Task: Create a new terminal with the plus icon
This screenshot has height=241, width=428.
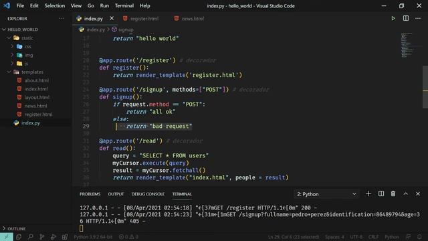Action: [x=368, y=193]
